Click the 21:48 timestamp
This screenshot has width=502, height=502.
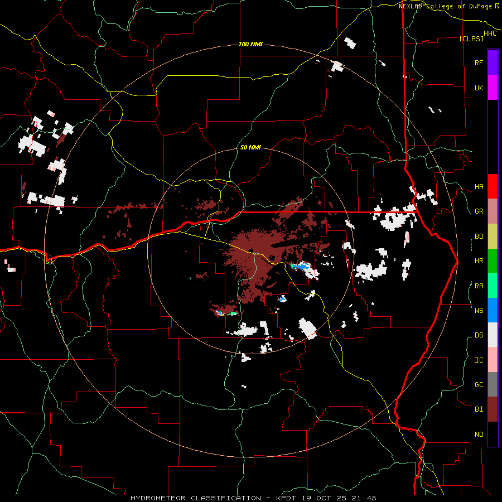363,498
